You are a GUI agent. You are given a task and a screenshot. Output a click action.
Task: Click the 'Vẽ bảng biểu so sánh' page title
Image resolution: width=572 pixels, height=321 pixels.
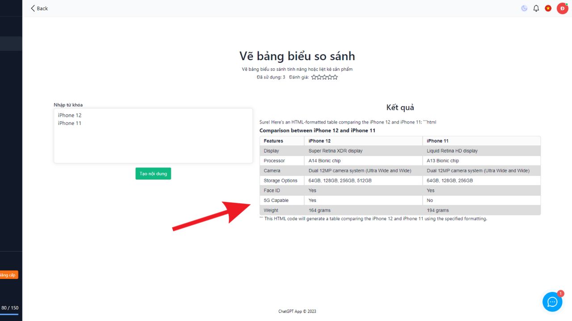point(297,56)
